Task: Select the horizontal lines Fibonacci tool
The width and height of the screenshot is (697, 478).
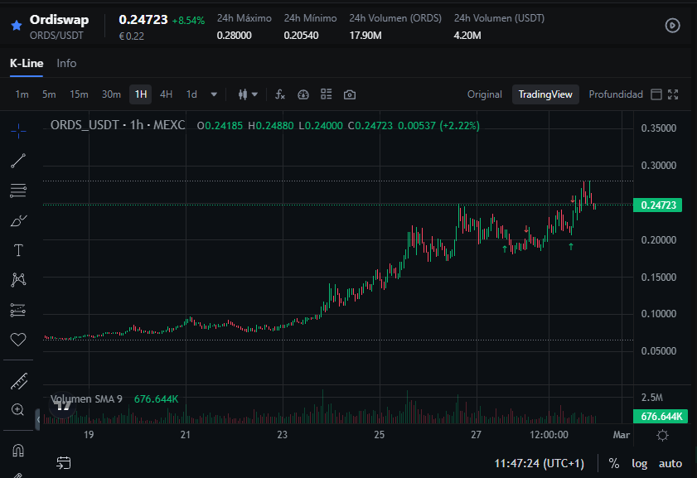Action: (18, 191)
